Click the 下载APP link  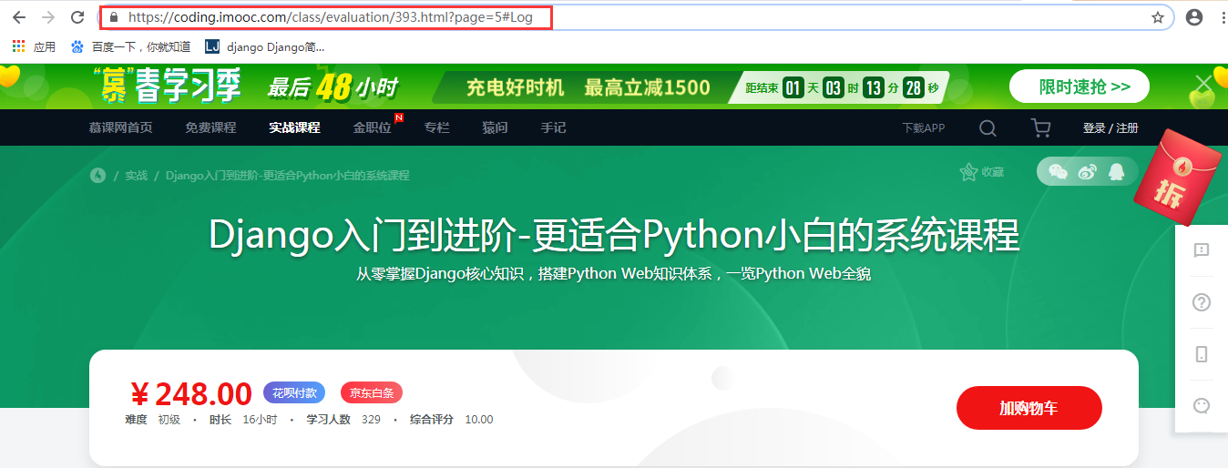[x=924, y=128]
